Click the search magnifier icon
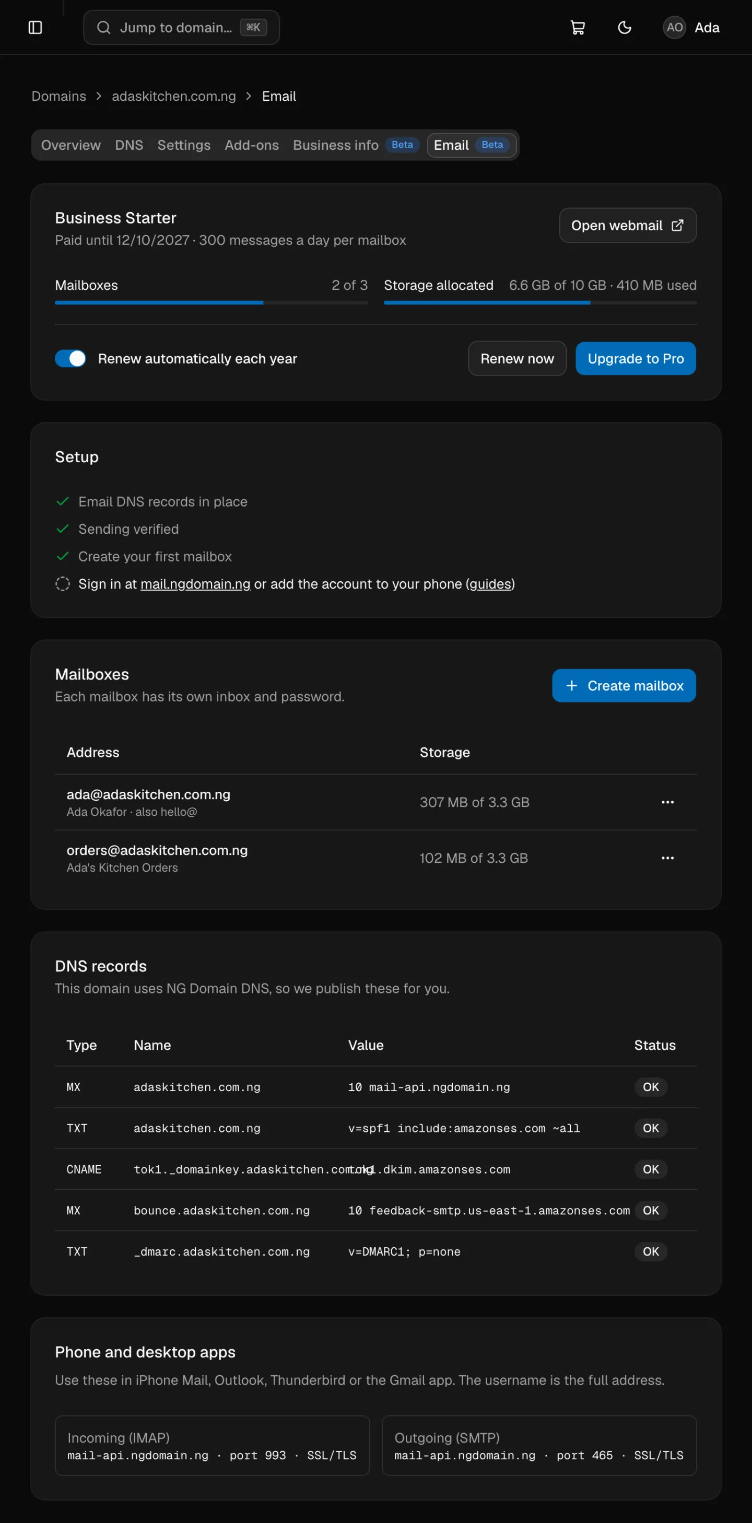752x1523 pixels. [x=103, y=27]
